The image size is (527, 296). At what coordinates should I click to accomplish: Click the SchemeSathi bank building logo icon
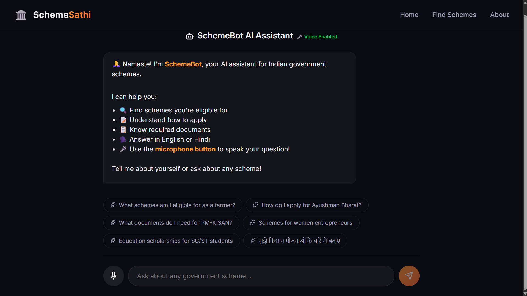tap(21, 15)
